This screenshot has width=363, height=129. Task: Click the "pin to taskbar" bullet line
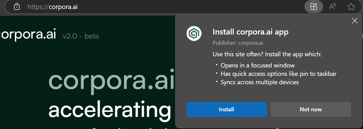pyautogui.click(x=278, y=74)
